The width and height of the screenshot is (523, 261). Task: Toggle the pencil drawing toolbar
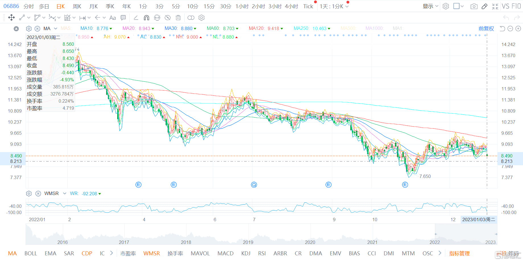[485, 6]
